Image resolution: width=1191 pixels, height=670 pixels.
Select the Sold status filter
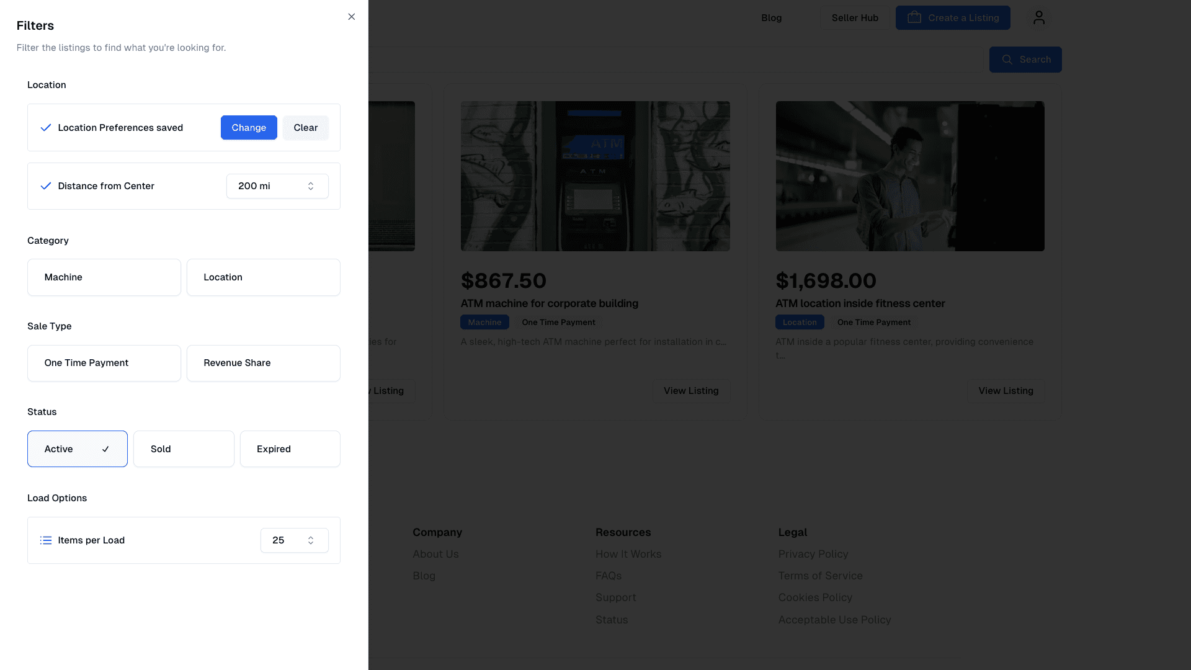click(x=184, y=449)
